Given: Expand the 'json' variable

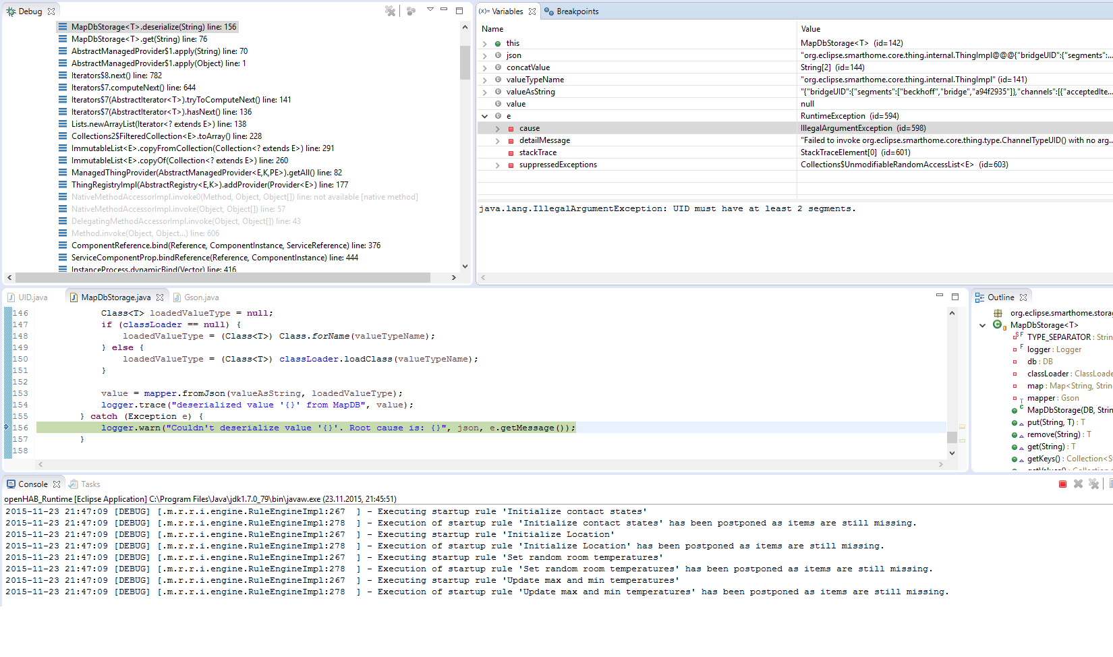Looking at the screenshot, I should click(x=485, y=55).
